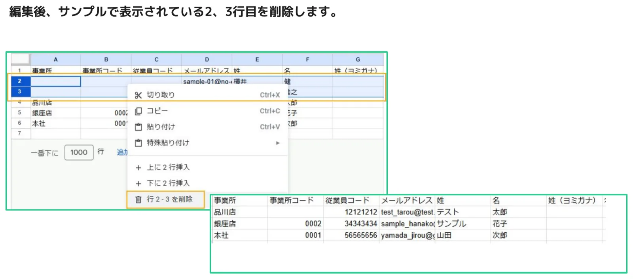The image size is (633, 279).
Task: Choose コピー from the context menu
Action: point(207,111)
